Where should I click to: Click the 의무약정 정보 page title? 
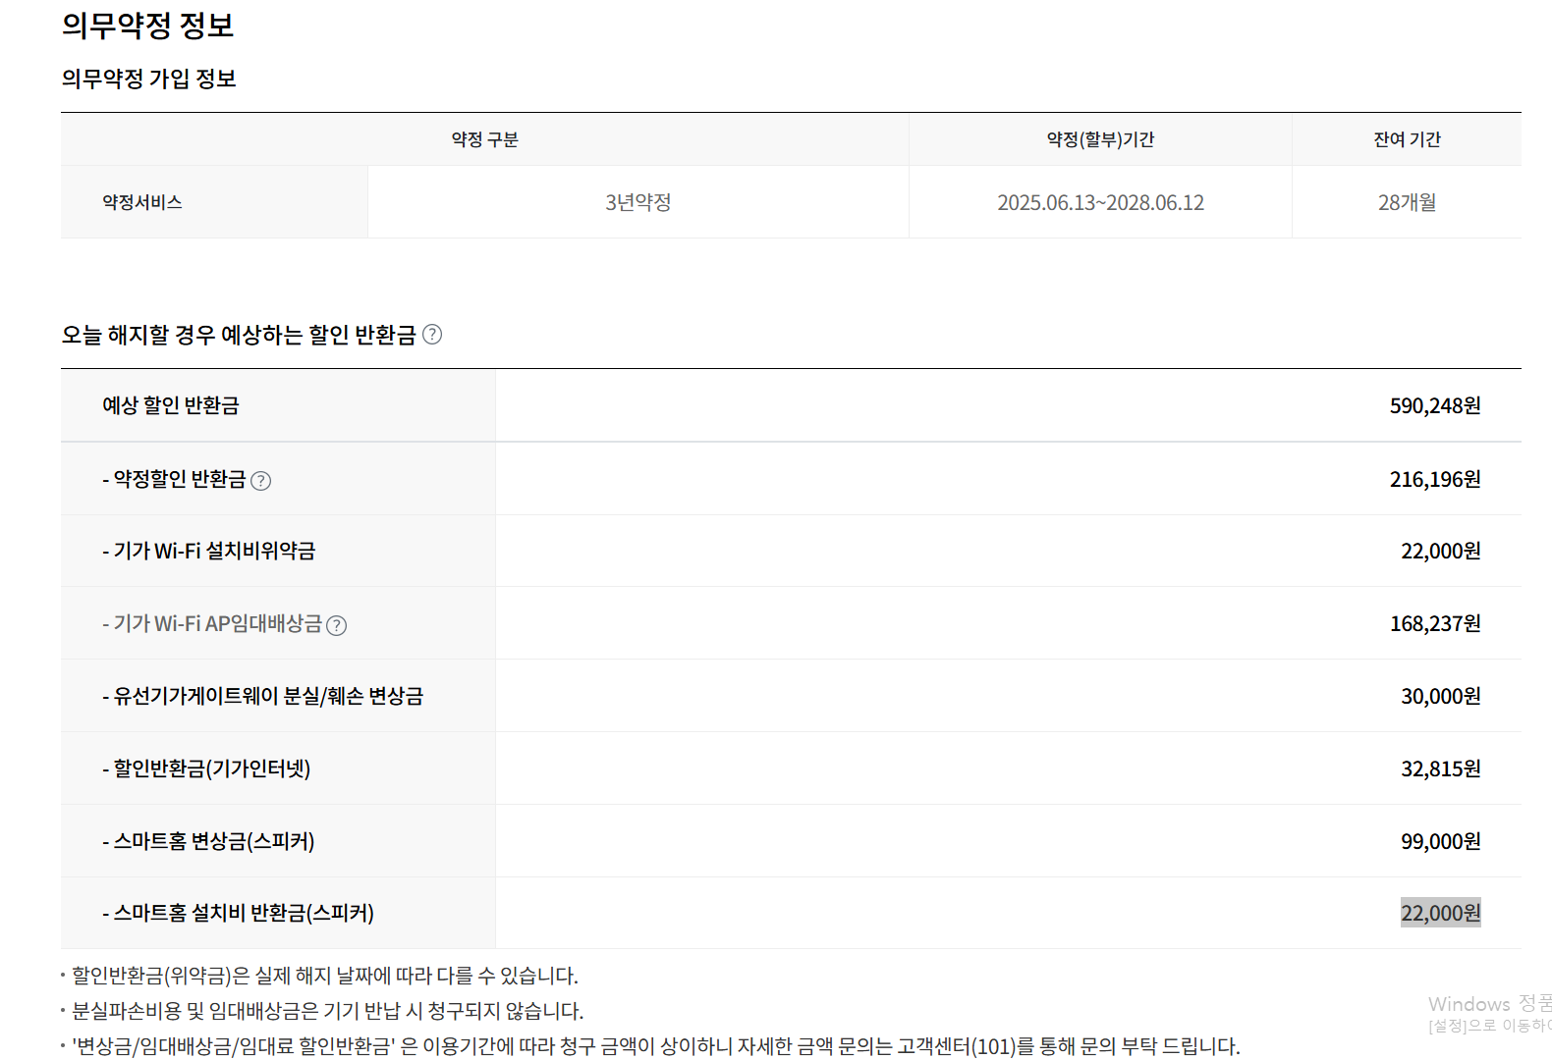coord(147,26)
